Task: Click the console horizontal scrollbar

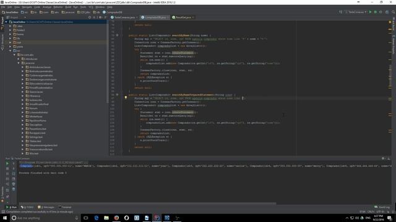Action: (147, 203)
